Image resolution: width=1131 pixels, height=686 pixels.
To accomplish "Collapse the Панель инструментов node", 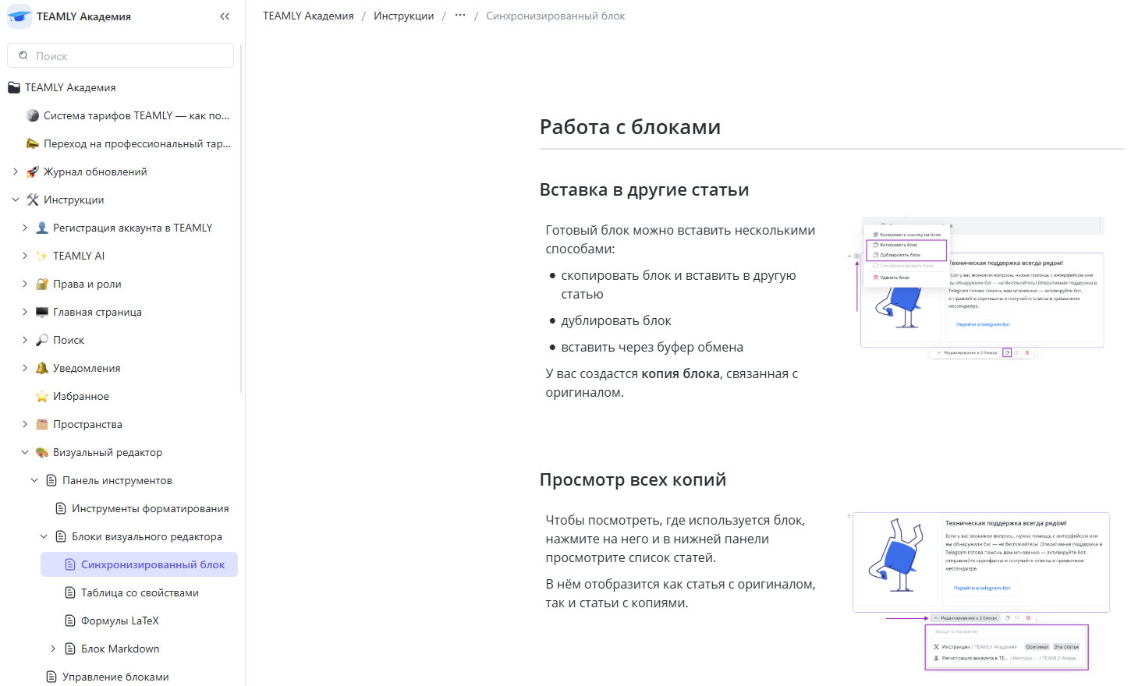I will point(34,480).
